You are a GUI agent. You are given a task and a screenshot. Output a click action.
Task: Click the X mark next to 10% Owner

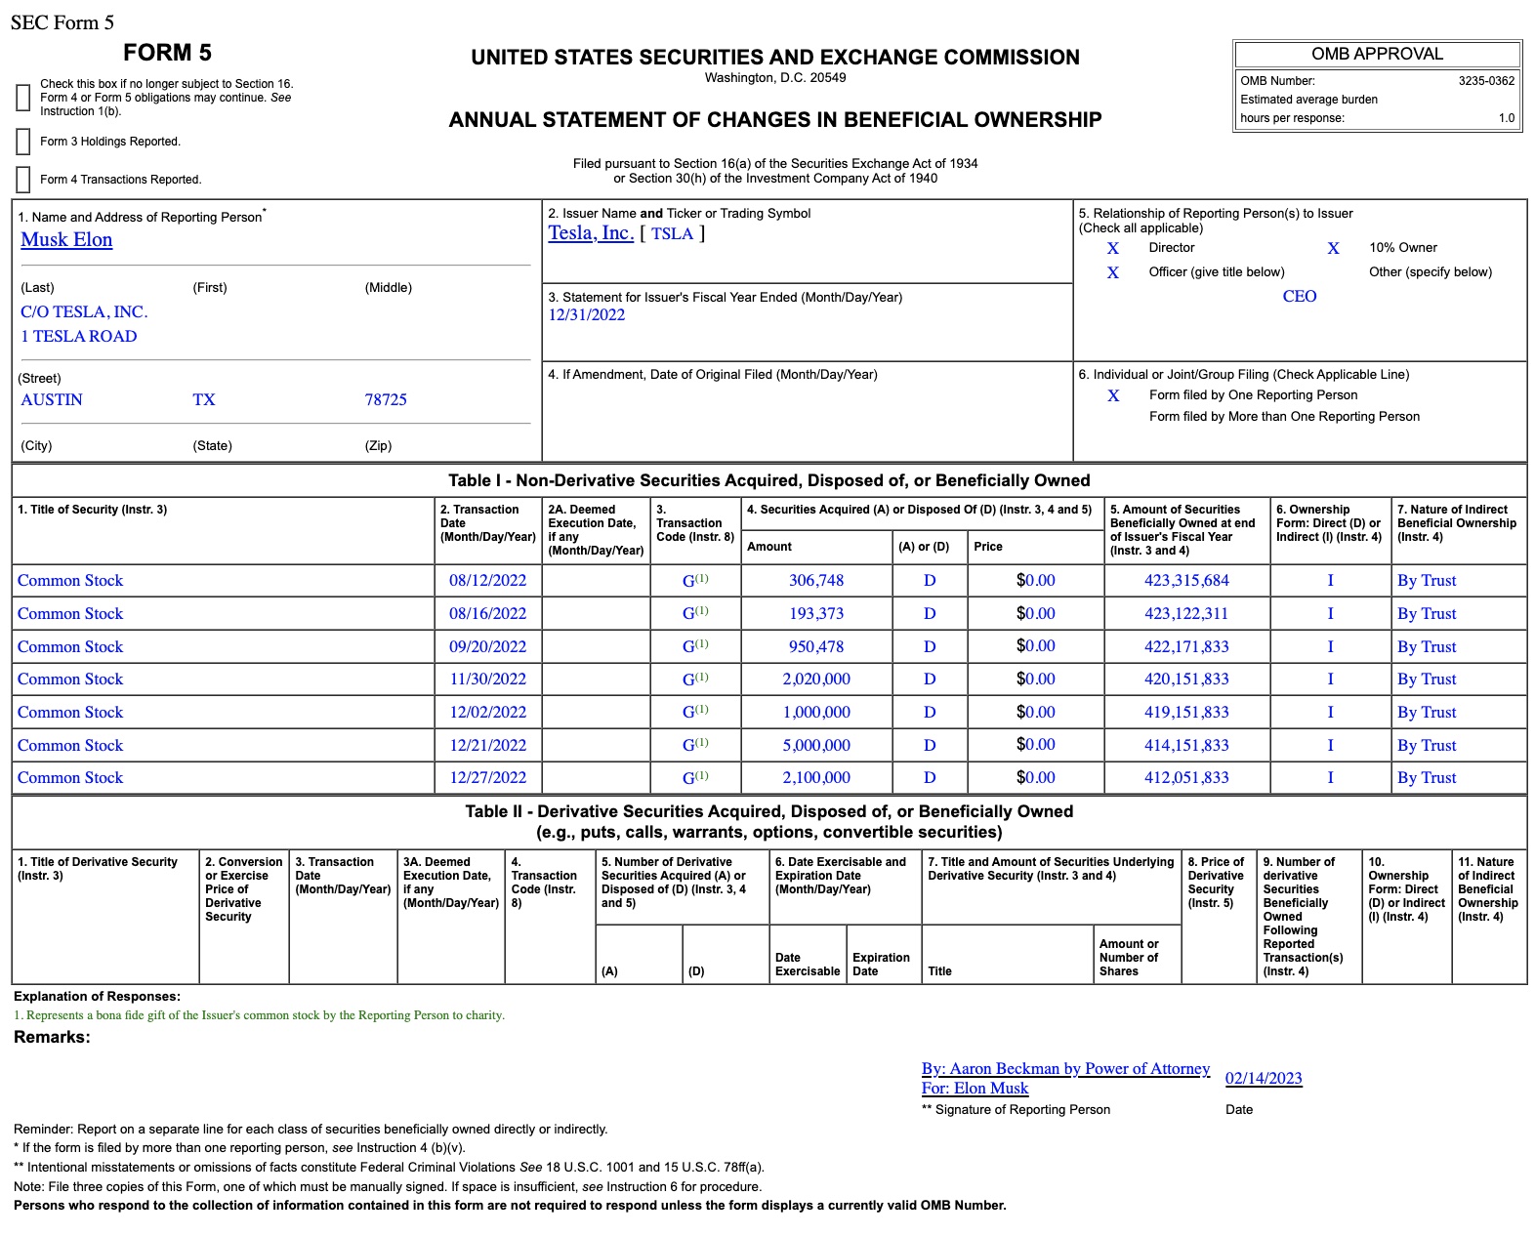pos(1333,248)
